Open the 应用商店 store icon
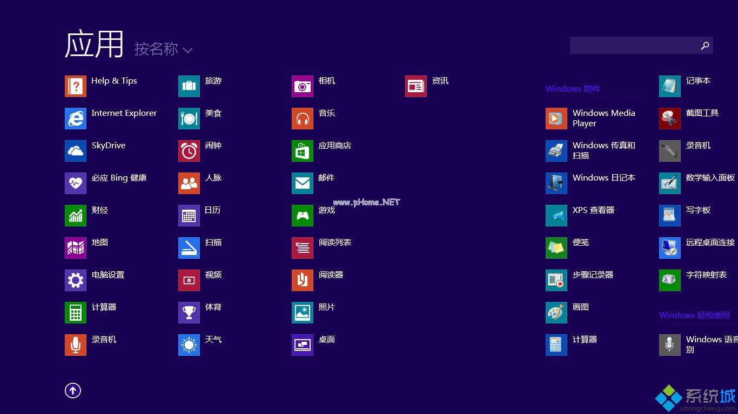The height and width of the screenshot is (414, 738). point(303,151)
